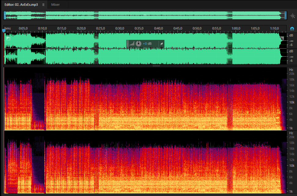Click the 10k mark on left-channel frequency scale
Screen dimensions: 297x196
point(292,102)
